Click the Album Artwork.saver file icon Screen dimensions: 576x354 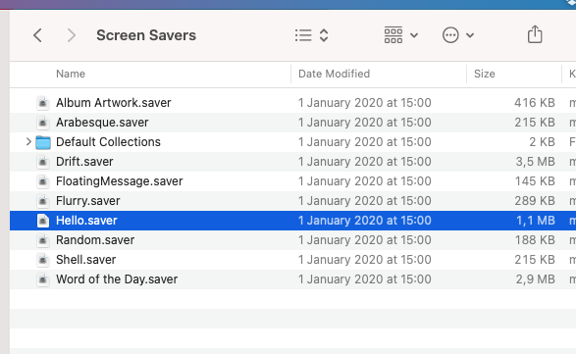point(43,103)
